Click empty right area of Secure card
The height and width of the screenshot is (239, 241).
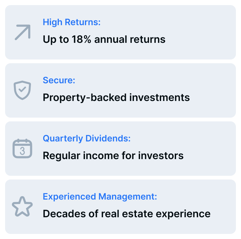tap(214, 90)
